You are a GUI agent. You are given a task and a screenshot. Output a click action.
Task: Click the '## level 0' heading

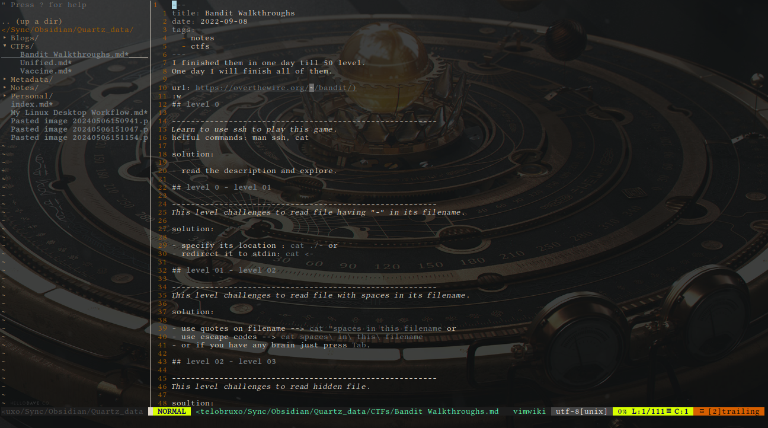(x=196, y=104)
